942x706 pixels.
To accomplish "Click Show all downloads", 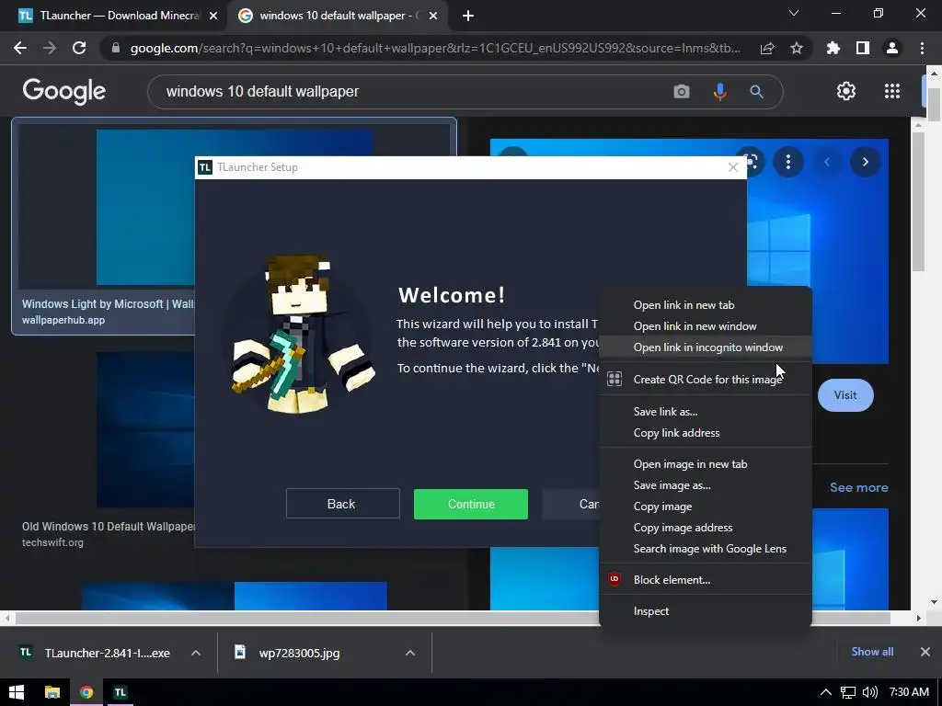I will pos(872,652).
